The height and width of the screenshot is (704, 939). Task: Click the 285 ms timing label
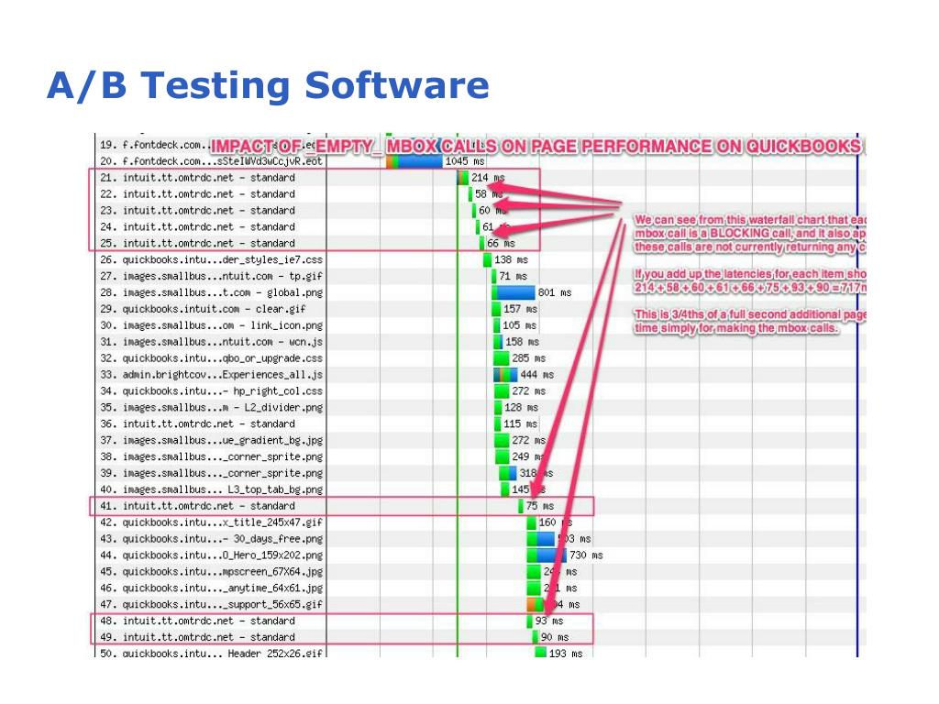(x=529, y=358)
